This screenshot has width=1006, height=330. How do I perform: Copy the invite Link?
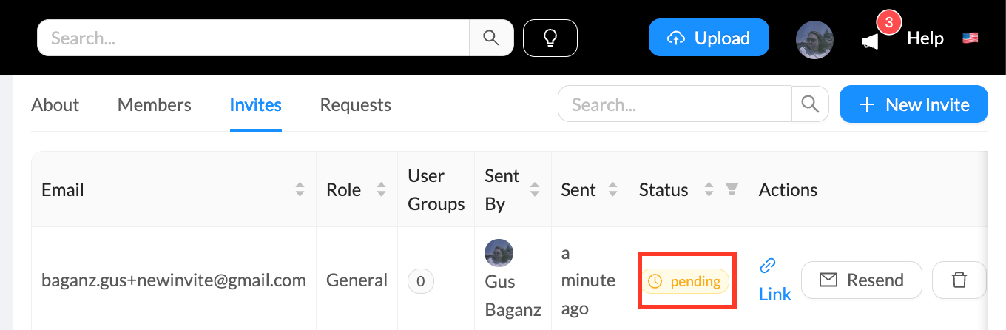774,280
